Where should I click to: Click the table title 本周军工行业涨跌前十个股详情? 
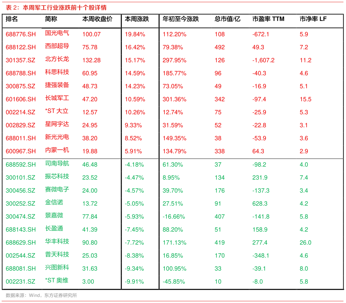tap(65, 8)
